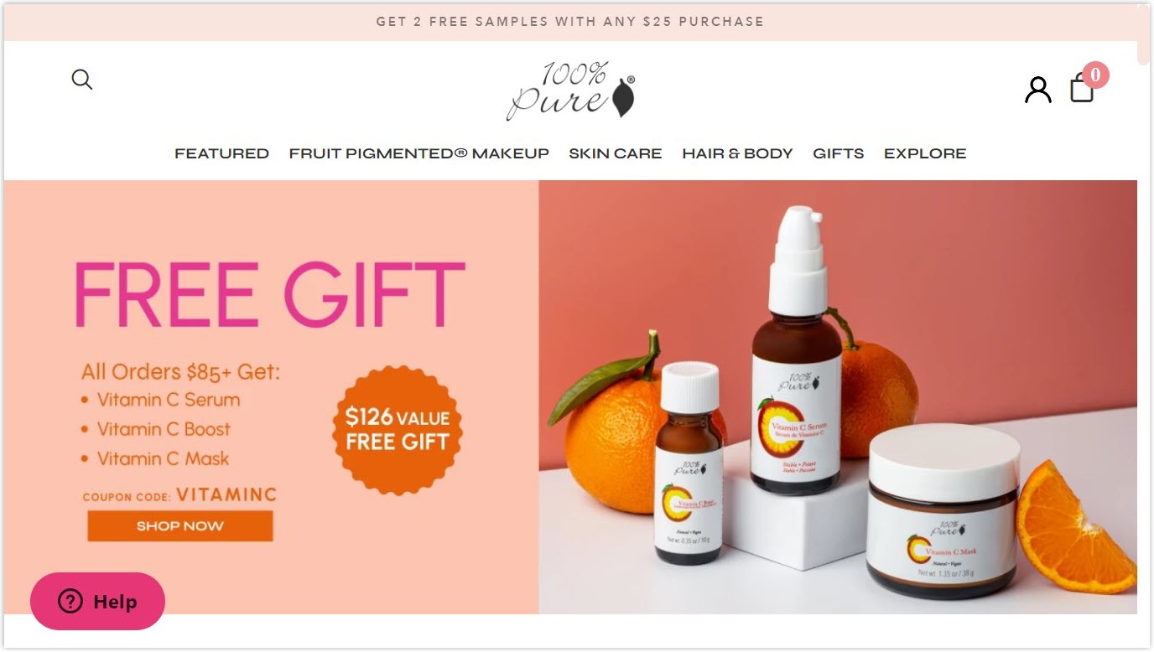Click the 100% Pure logo
Viewport: 1154px width, 652px height.
pos(571,91)
